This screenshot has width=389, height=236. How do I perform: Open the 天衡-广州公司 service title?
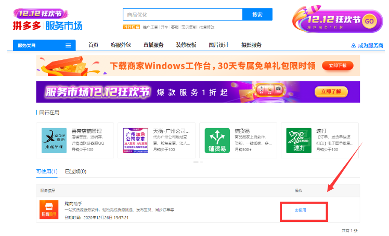click(x=171, y=131)
